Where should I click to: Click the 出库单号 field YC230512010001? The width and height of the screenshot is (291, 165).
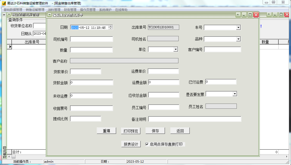163,27
